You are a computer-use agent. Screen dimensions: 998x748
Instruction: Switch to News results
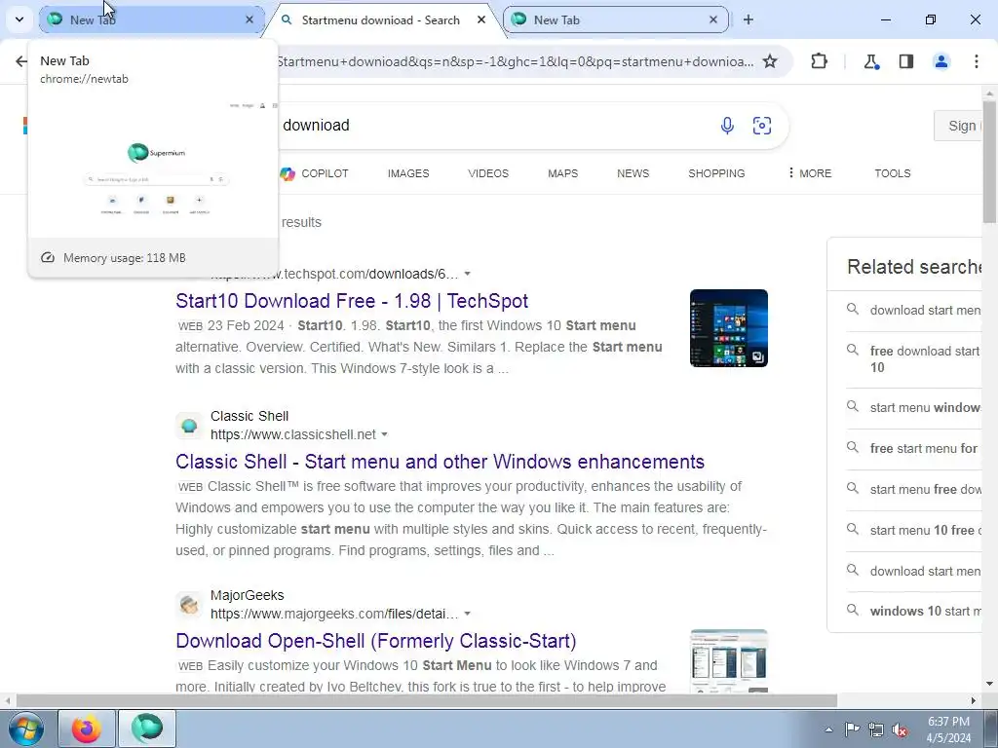[633, 173]
